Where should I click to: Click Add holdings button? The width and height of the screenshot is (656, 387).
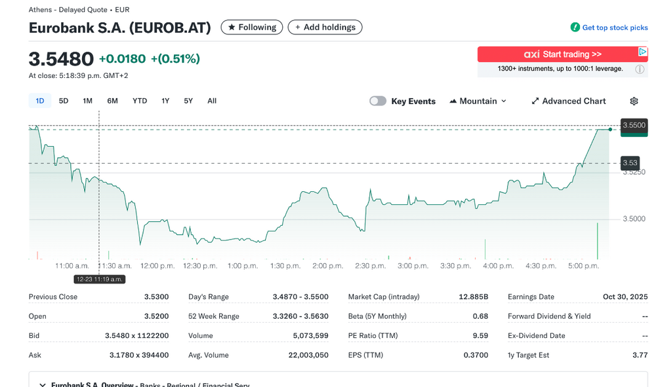tap(325, 27)
